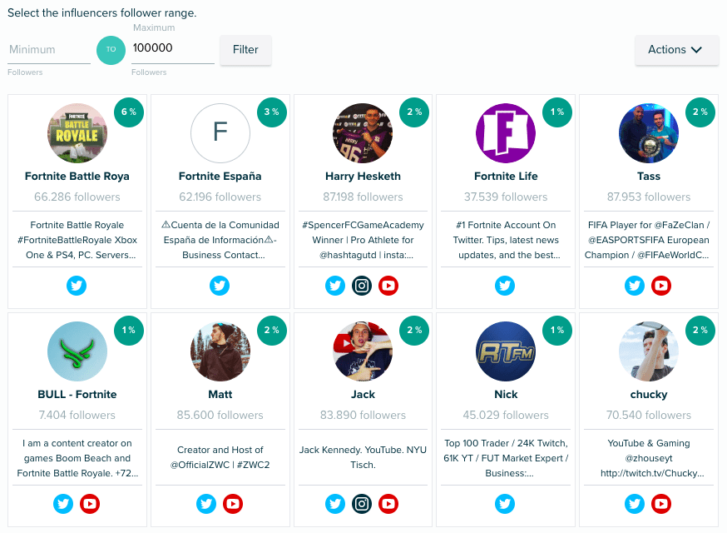Screen dimensions: 727x533
Task: Click Fortnite Battle Roya's Twitter icon
Action: (77, 286)
